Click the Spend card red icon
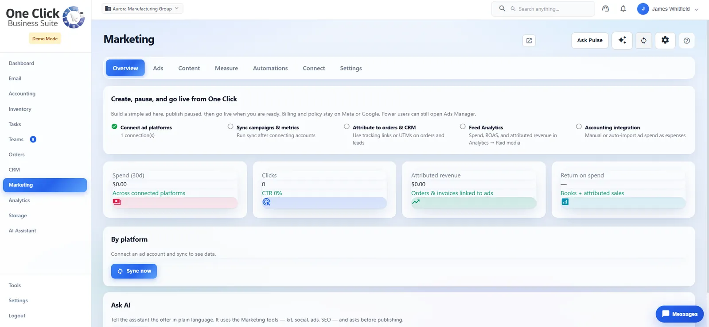 point(117,202)
